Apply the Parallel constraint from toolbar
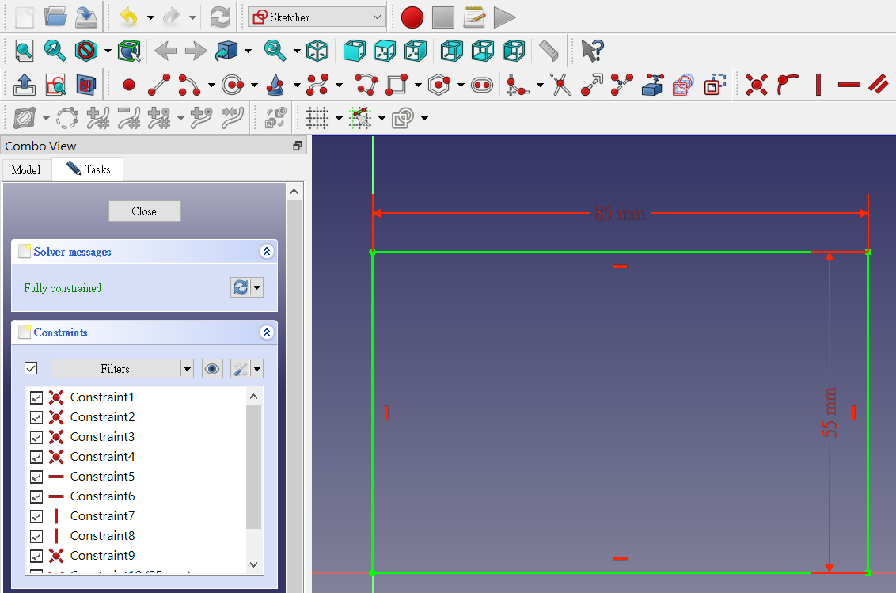Screen dimensions: 896x593 tap(879, 86)
